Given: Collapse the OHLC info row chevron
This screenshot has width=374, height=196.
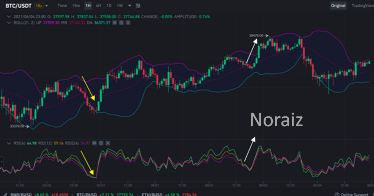Looking at the screenshot, I should 9,17.
